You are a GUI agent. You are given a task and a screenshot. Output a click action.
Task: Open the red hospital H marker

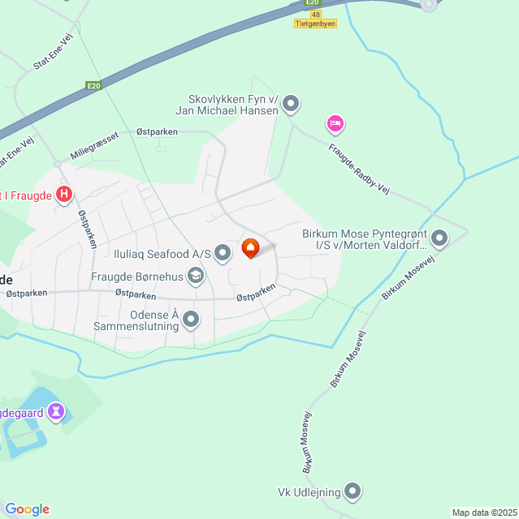pyautogui.click(x=64, y=195)
